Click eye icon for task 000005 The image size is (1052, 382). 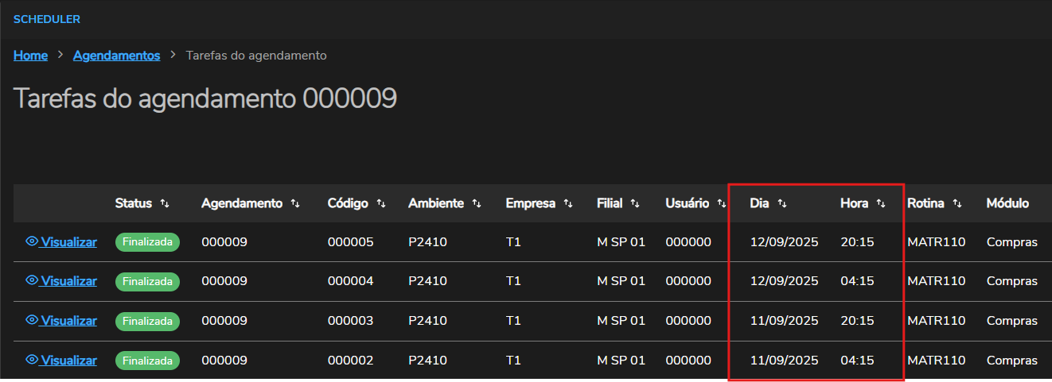pos(32,241)
